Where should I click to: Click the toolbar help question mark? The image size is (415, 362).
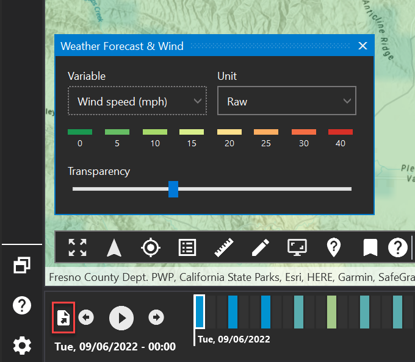tap(398, 247)
